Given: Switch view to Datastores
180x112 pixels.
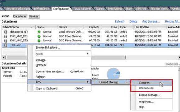Looking at the screenshot, I should 20,16.
